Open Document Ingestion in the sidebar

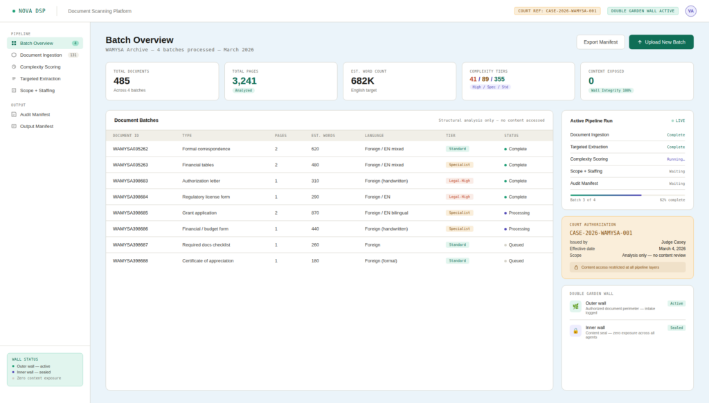(40, 55)
